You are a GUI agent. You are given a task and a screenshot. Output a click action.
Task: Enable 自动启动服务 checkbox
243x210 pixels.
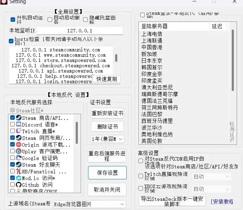(x=50, y=19)
